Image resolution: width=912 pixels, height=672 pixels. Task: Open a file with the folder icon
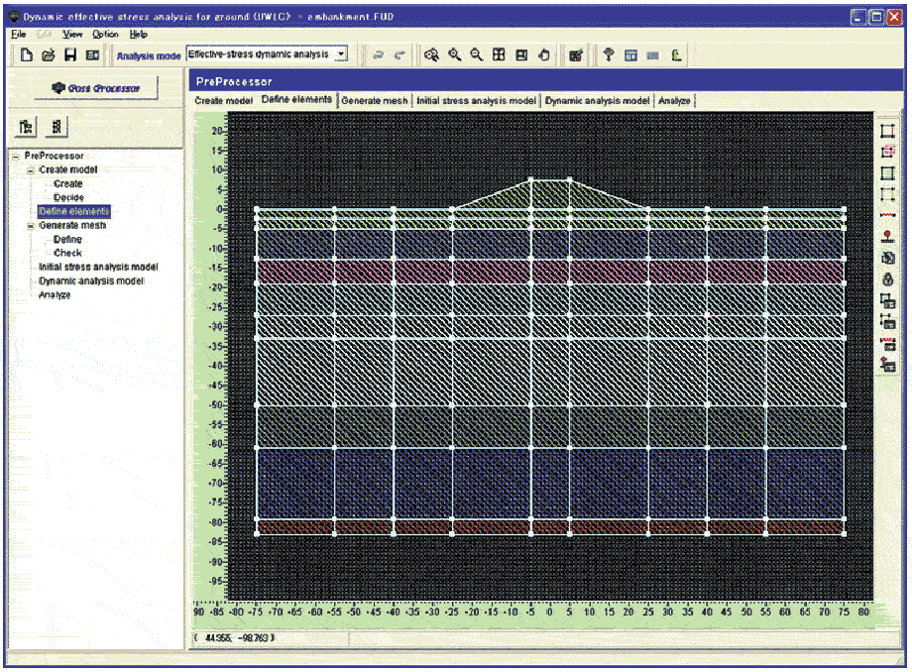coord(49,56)
